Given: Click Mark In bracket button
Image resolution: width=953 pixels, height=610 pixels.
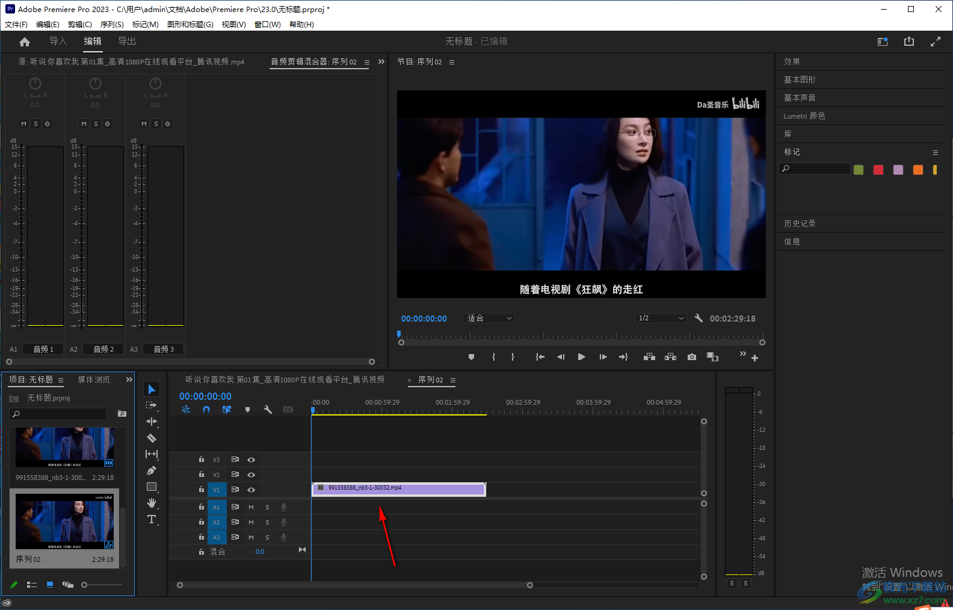Looking at the screenshot, I should [493, 357].
